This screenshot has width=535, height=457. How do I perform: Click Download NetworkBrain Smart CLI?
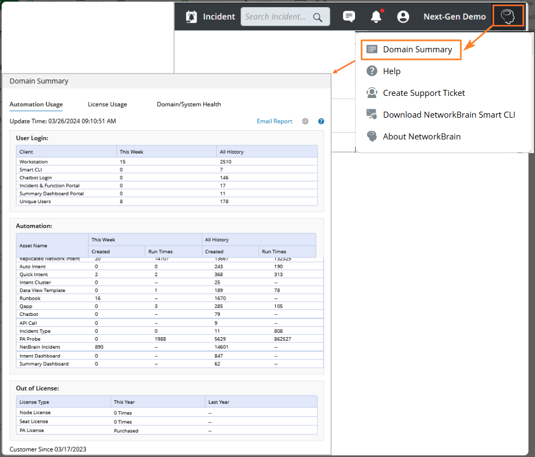pyautogui.click(x=449, y=115)
